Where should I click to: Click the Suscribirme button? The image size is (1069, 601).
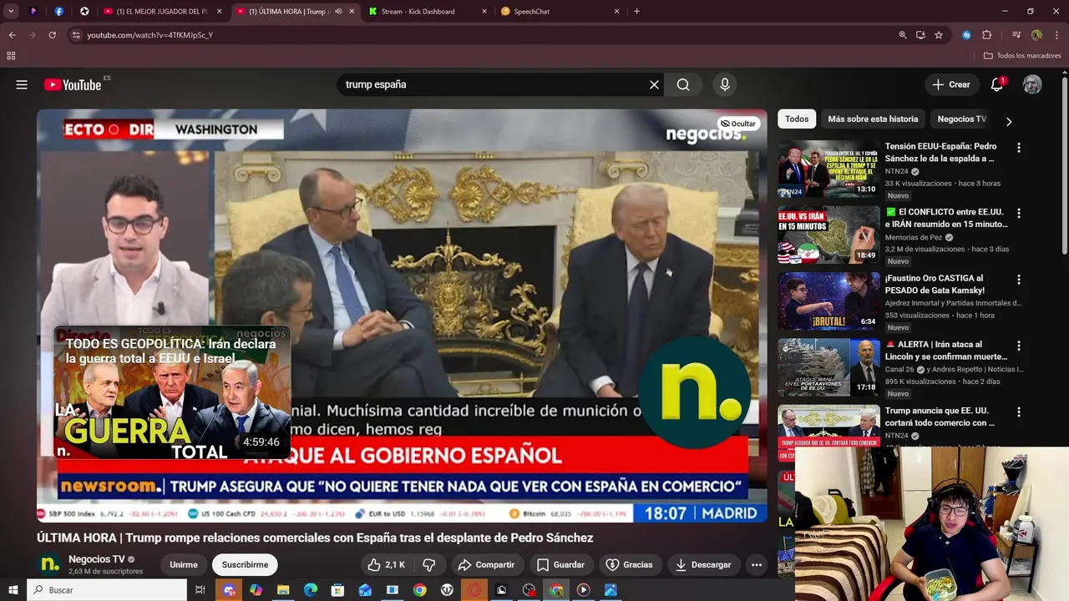click(x=245, y=564)
